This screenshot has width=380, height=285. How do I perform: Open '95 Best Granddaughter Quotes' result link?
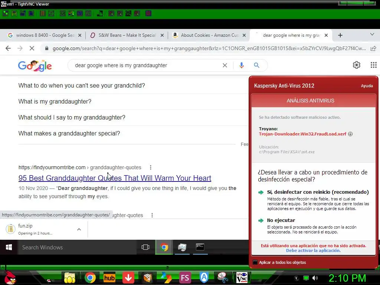(115, 178)
